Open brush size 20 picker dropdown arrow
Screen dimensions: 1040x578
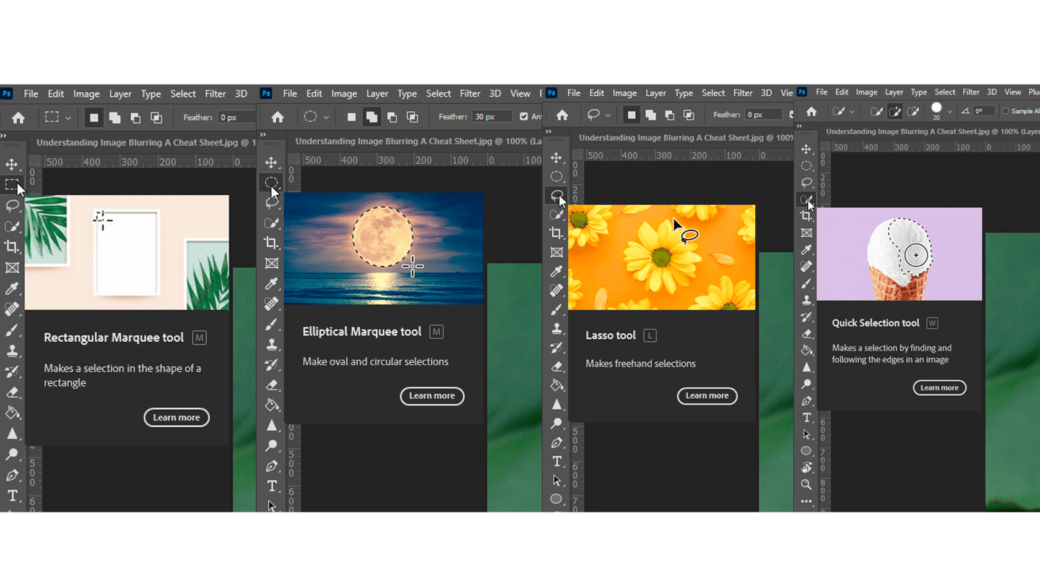coord(950,112)
